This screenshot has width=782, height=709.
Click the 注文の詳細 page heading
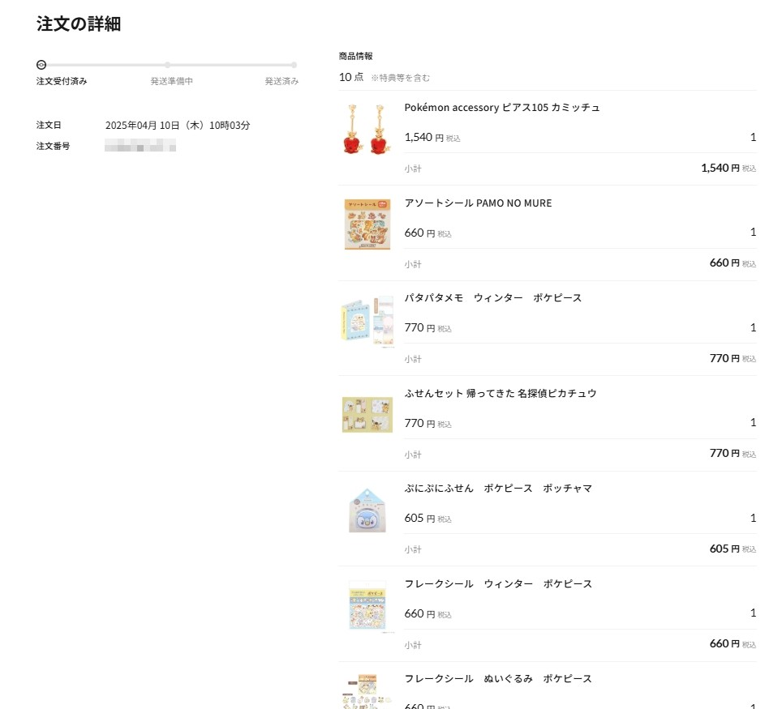point(79,24)
